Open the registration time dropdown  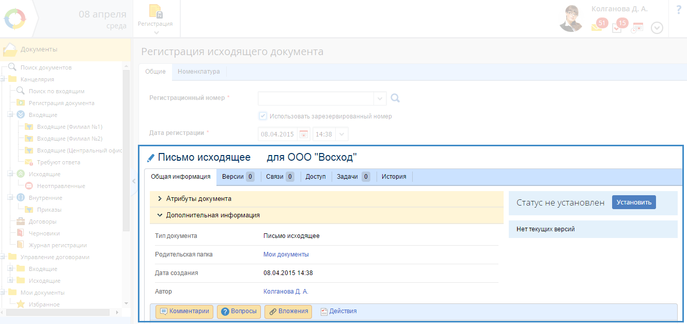(x=342, y=134)
